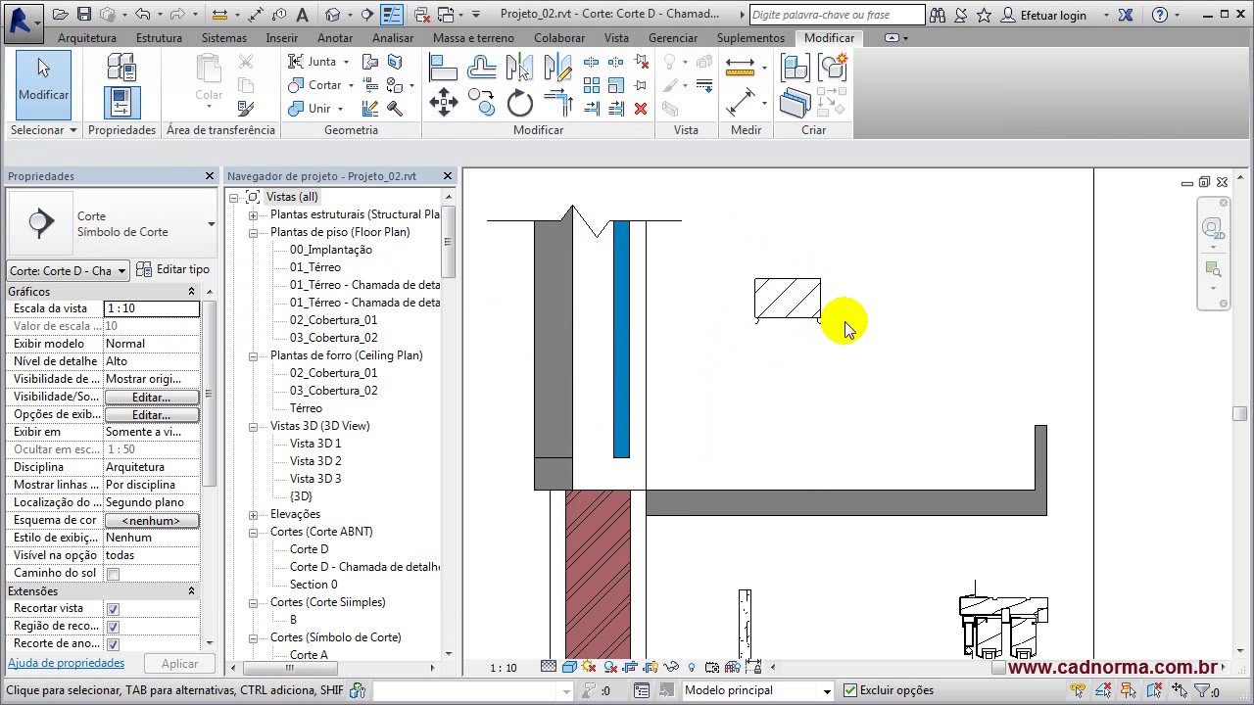Image resolution: width=1254 pixels, height=705 pixels.
Task: Select the Copy tool icon
Action: [481, 103]
